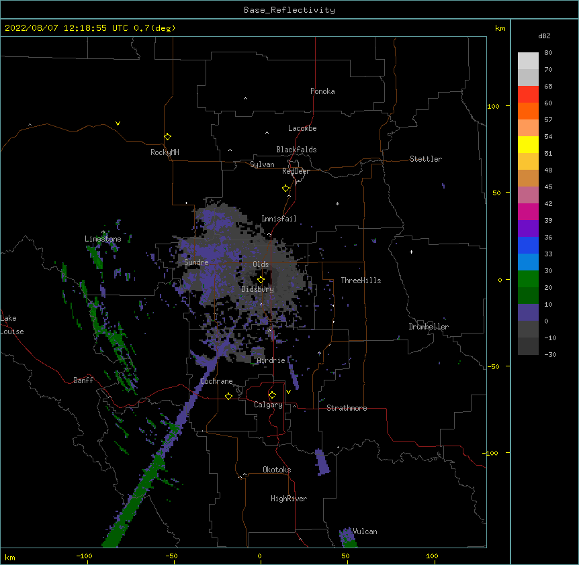Select the Olds label

tap(261, 264)
